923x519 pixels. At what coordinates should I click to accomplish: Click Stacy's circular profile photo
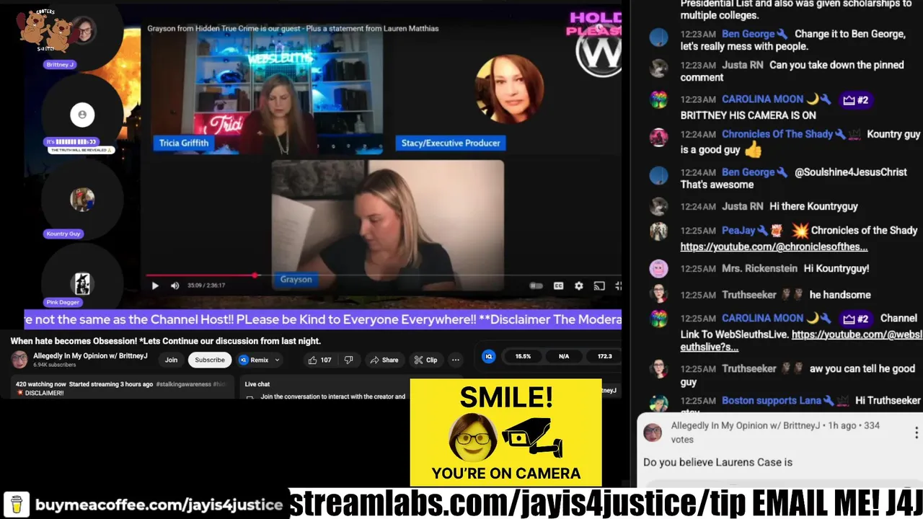click(510, 89)
